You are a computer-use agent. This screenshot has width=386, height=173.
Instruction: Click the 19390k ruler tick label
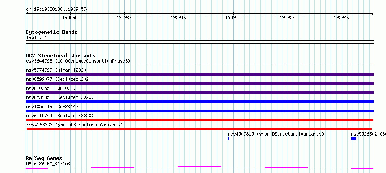tap(124, 17)
